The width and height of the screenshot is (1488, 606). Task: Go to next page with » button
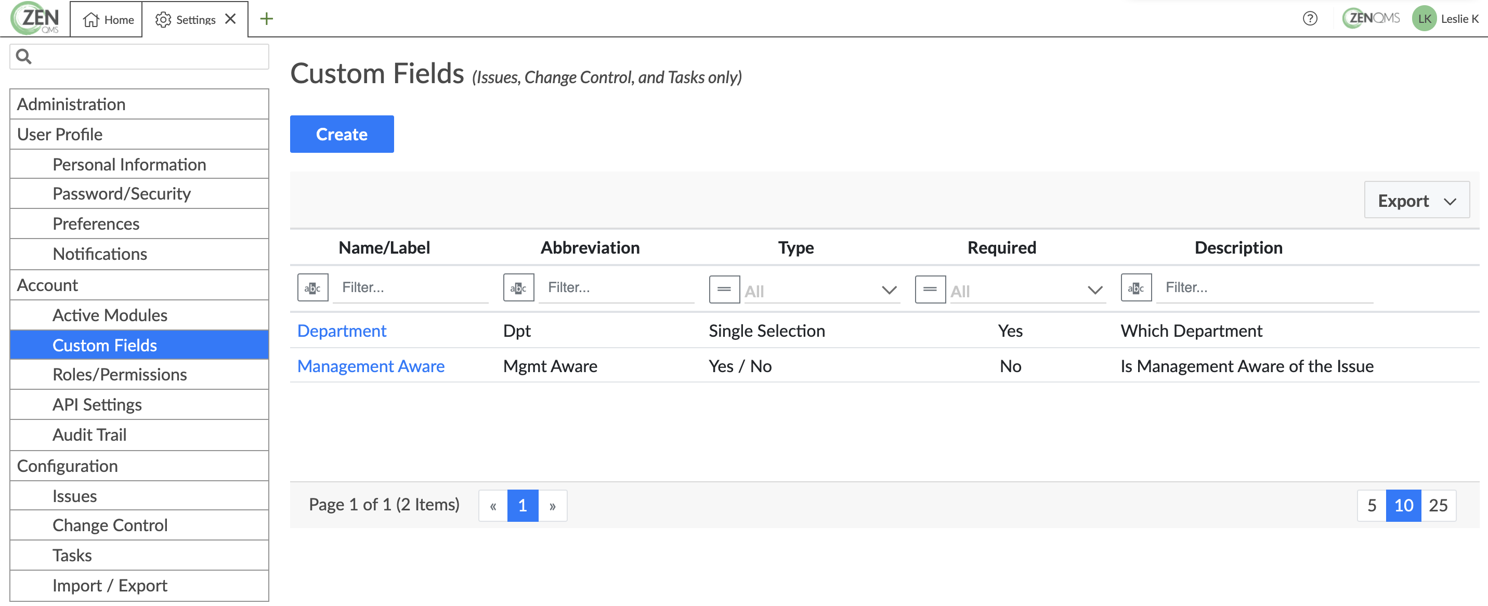[x=553, y=506]
